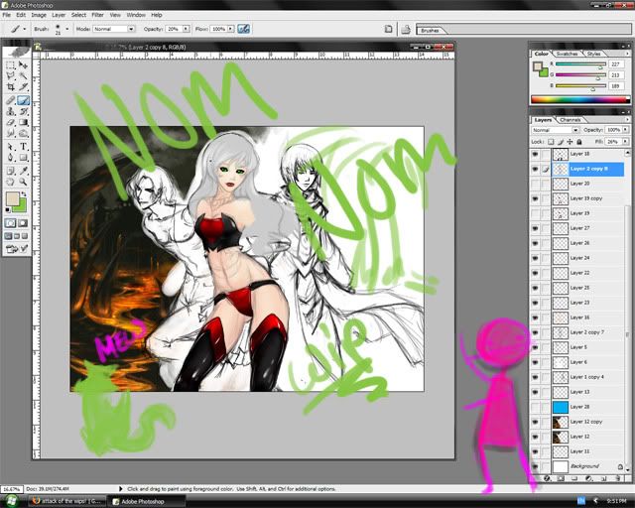The height and width of the screenshot is (508, 635).
Task: Reset to default colors icon
Action: pyautogui.click(x=8, y=209)
